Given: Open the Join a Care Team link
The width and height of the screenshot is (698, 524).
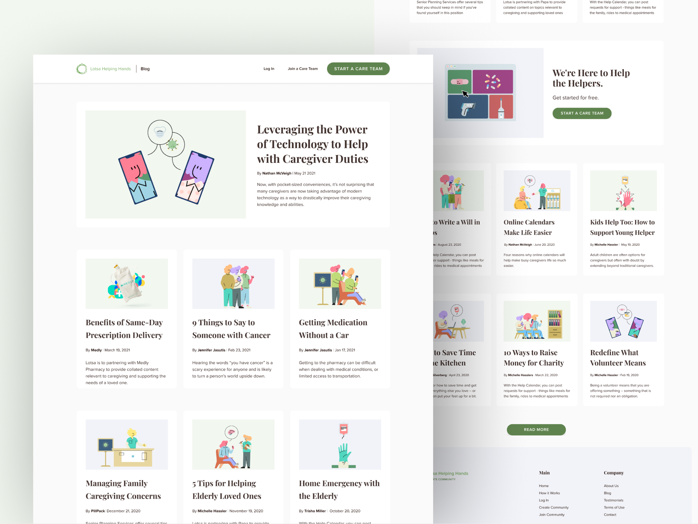Looking at the screenshot, I should [x=302, y=69].
